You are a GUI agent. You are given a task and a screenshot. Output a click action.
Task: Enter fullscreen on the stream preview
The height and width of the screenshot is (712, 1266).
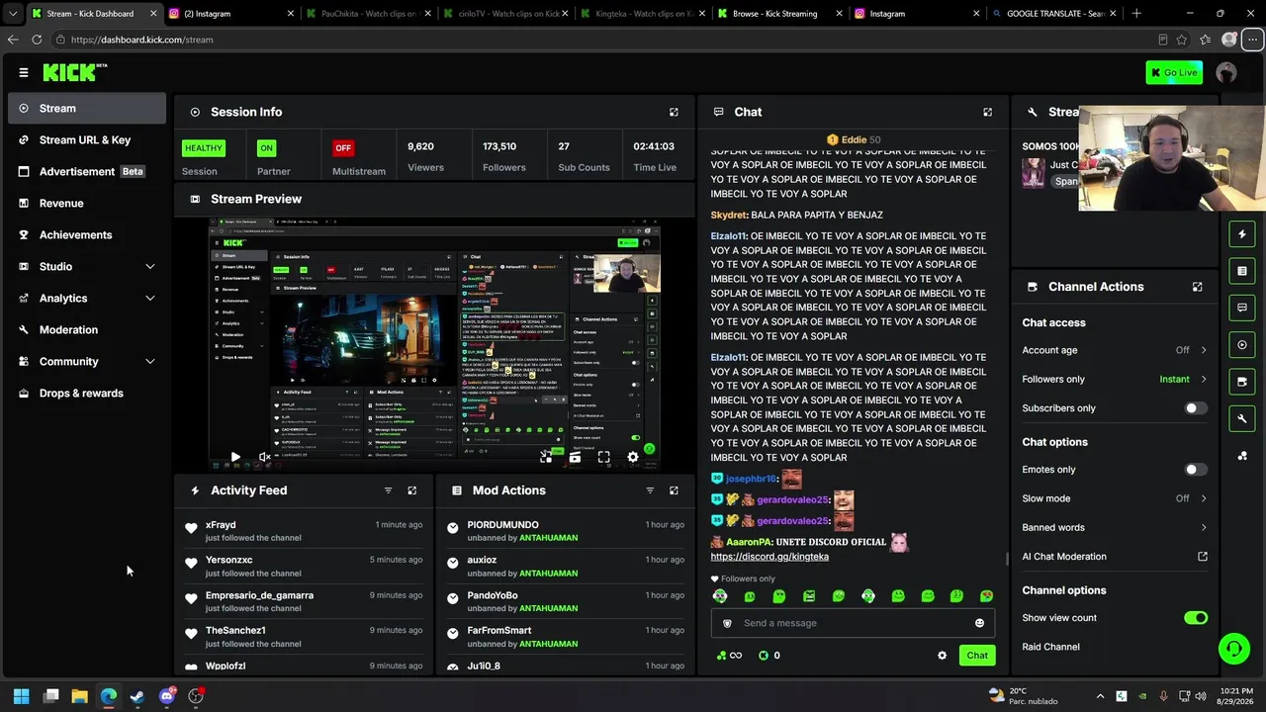604,457
